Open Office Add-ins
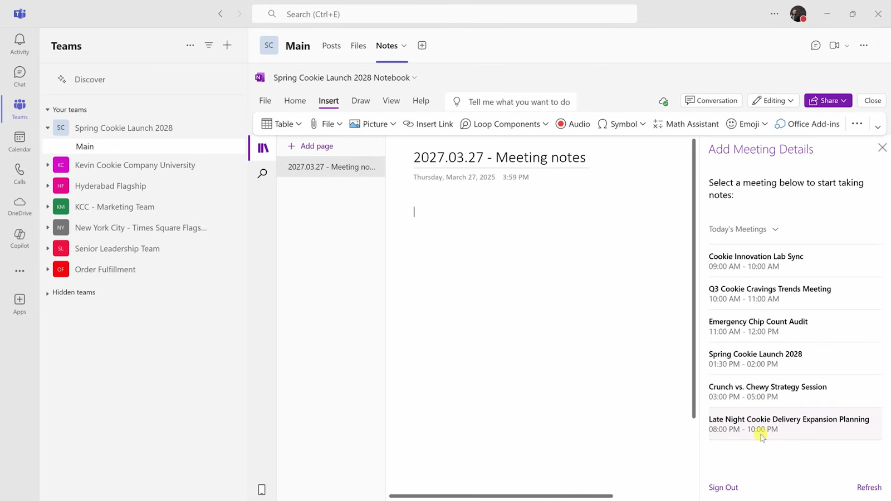891x501 pixels. pyautogui.click(x=807, y=124)
